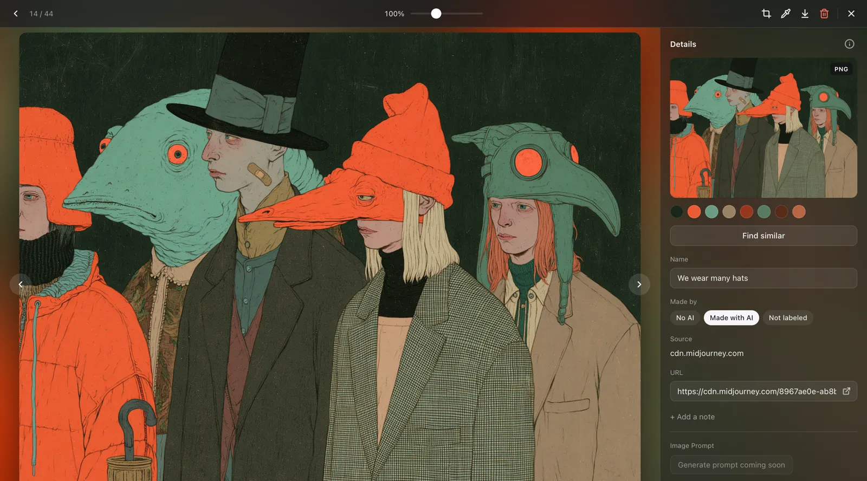The width and height of the screenshot is (867, 481).
Task: Mark image as Not labeled
Action: (x=788, y=318)
